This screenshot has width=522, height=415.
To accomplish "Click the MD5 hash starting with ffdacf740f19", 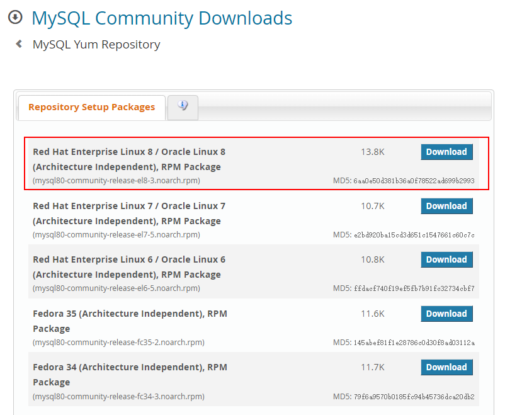I will coord(414,288).
